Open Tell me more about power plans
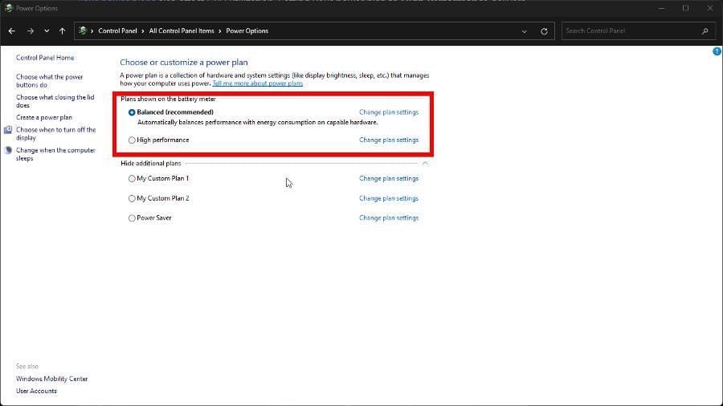 (x=258, y=83)
